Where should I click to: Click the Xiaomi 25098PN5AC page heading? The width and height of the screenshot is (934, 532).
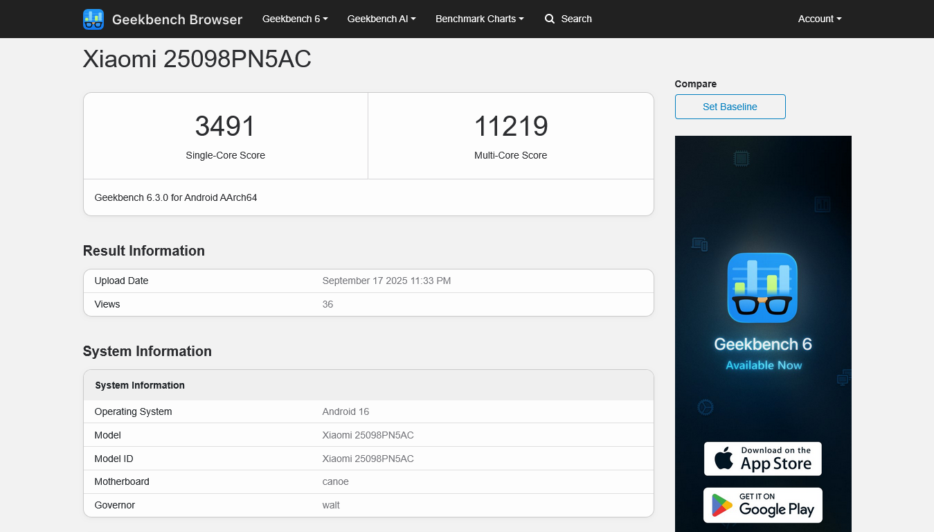tap(197, 60)
